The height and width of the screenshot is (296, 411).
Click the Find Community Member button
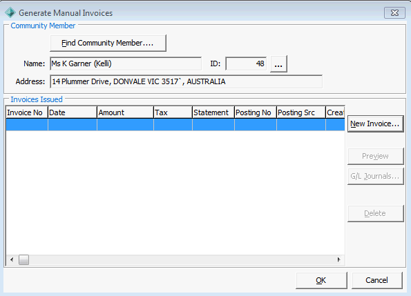(x=108, y=43)
